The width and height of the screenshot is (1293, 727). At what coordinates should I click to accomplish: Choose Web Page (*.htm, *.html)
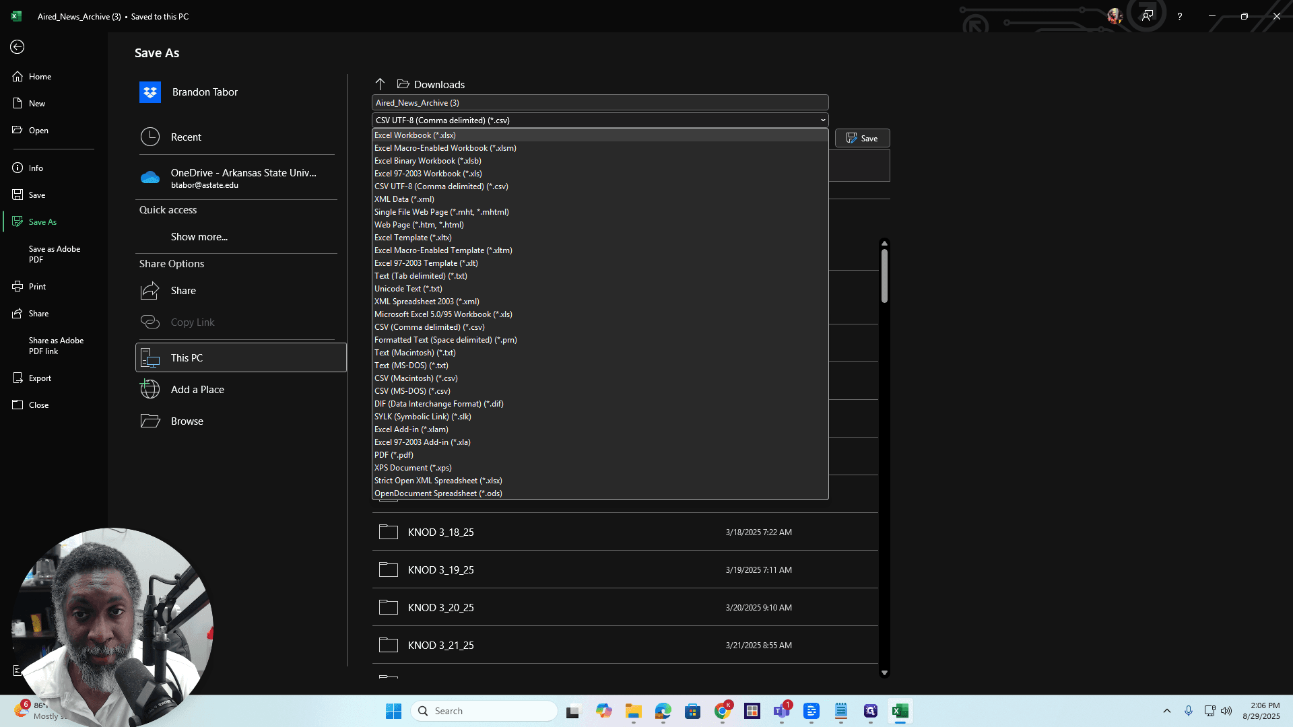click(x=600, y=225)
